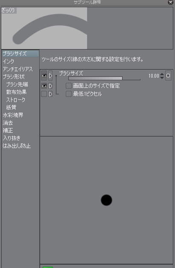The width and height of the screenshot is (175, 268).
Task: Open the 入り抜き category
Action: (12, 138)
